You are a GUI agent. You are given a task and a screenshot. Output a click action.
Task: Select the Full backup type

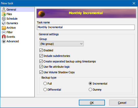coord(45,84)
